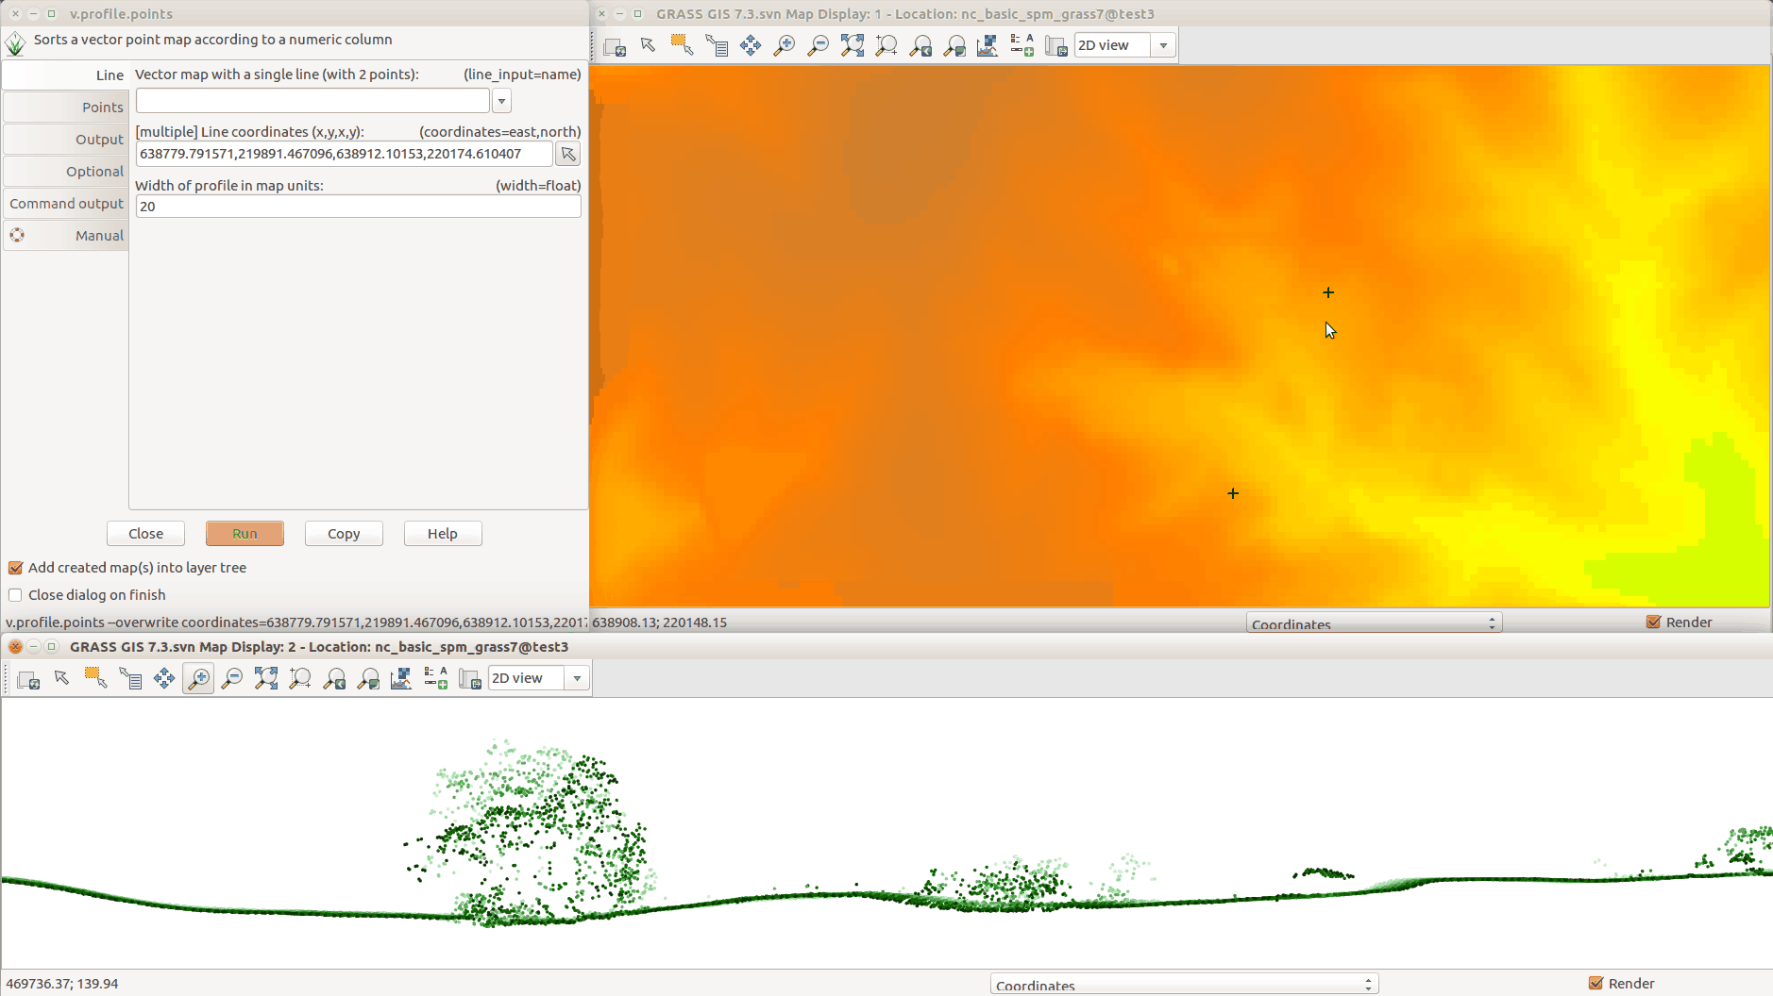
Task: Click Add map elements icon in Map Display 2
Action: [435, 678]
